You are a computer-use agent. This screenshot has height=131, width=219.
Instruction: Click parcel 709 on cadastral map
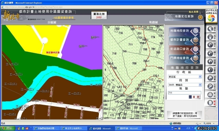point(134,63)
